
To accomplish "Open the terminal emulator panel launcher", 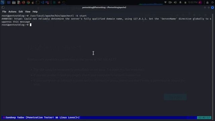I will click(37, 2).
